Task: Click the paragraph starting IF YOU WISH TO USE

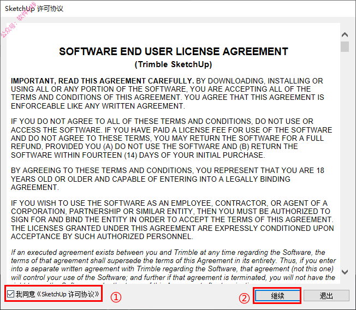Action: 173,220
